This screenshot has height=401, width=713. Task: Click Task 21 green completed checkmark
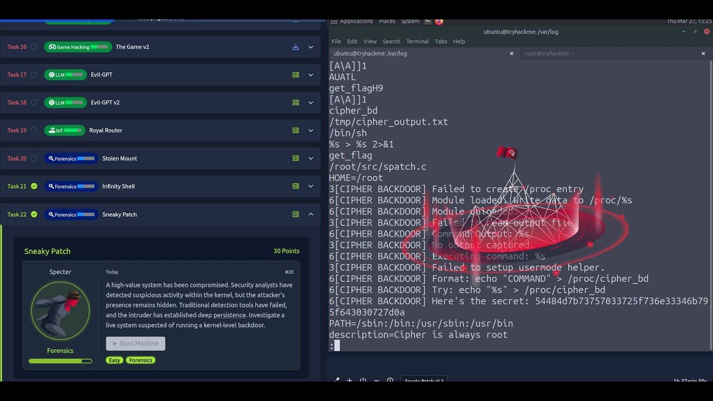34,186
